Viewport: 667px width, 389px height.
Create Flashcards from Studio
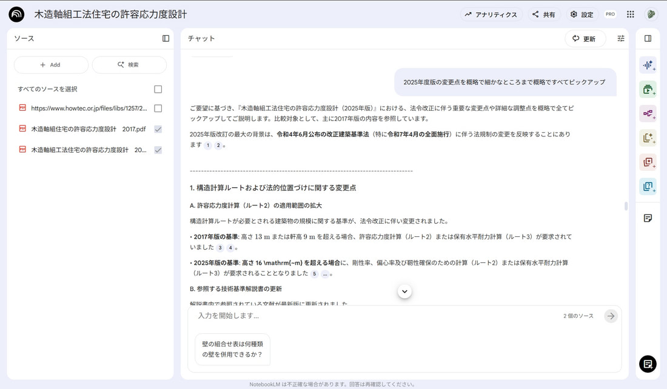[x=648, y=162]
